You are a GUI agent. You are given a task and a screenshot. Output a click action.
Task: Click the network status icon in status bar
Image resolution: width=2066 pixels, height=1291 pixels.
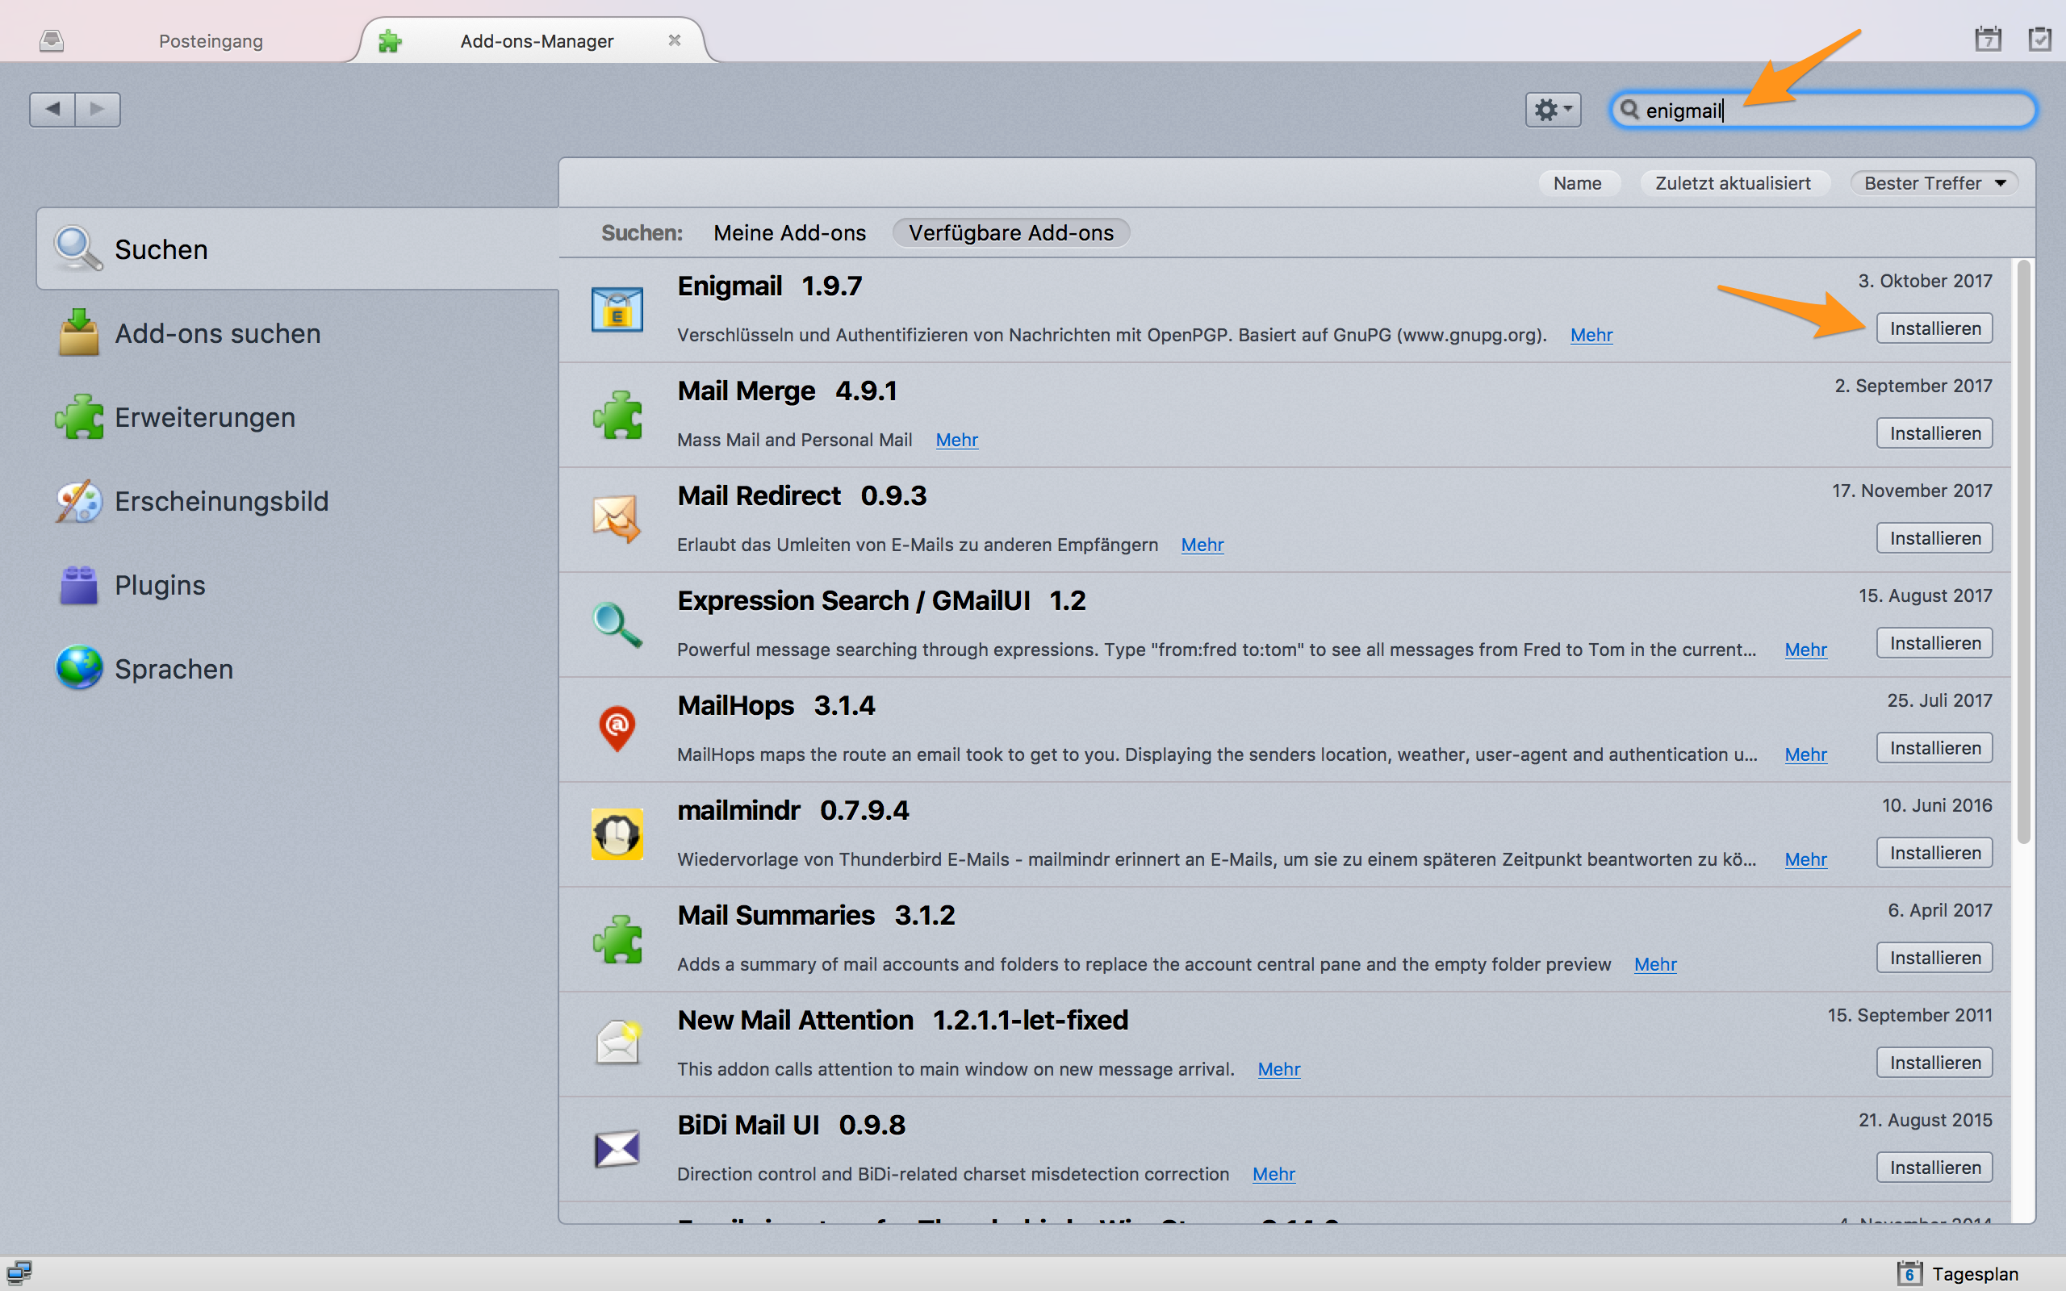pyautogui.click(x=19, y=1273)
